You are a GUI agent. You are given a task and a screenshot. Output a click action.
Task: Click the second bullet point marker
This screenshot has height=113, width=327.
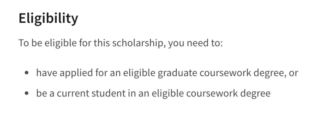26,93
